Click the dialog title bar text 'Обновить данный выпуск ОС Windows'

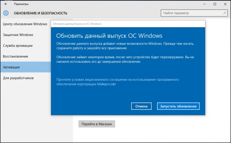77,24
